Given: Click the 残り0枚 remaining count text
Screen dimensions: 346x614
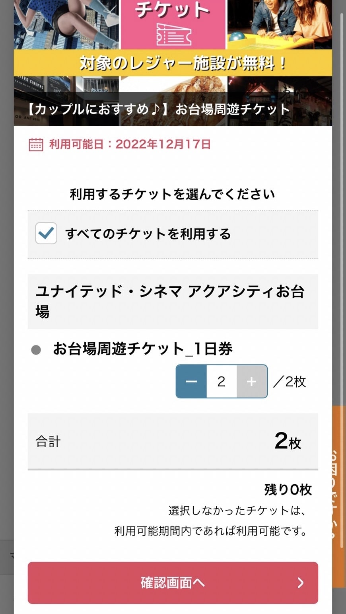Looking at the screenshot, I should pyautogui.click(x=288, y=489).
